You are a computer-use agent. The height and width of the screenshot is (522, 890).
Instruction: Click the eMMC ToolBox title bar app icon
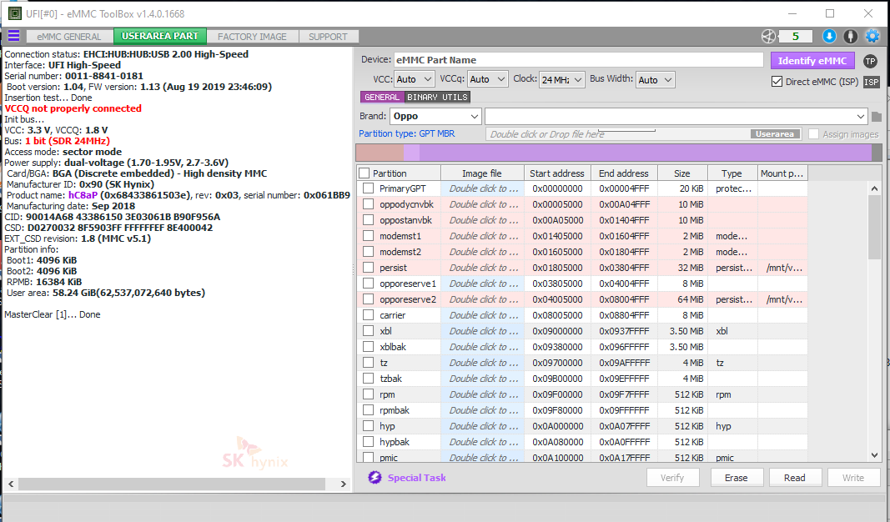tap(15, 13)
